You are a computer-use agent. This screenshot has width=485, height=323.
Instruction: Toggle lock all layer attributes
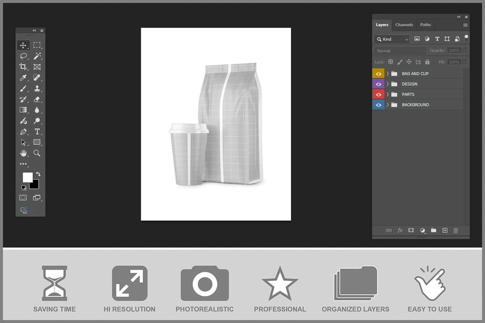(427, 62)
